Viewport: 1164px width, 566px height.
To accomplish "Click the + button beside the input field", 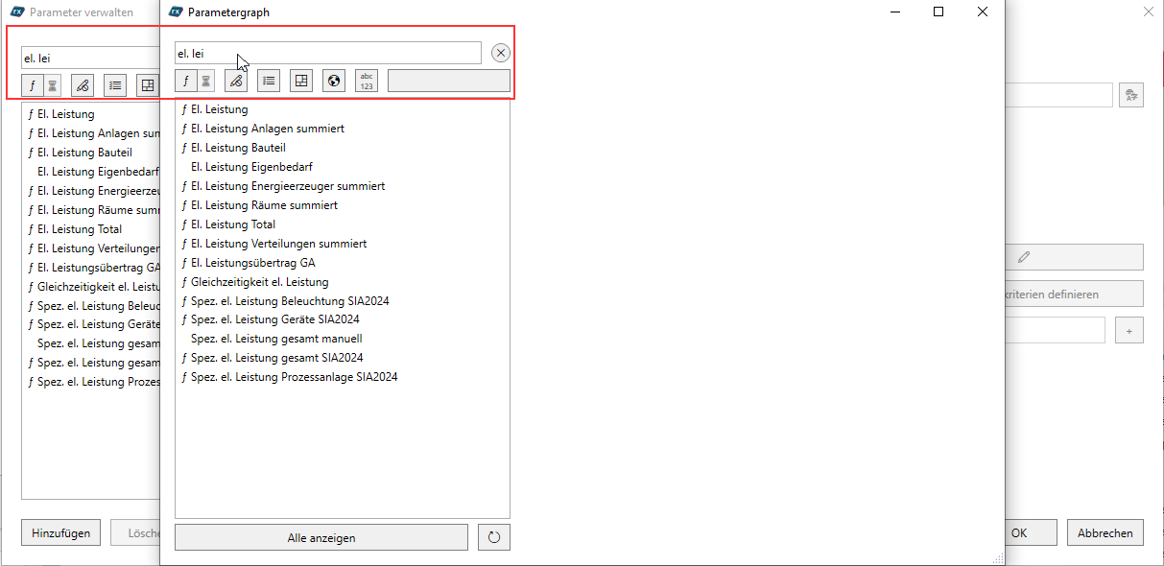I will tap(1128, 330).
